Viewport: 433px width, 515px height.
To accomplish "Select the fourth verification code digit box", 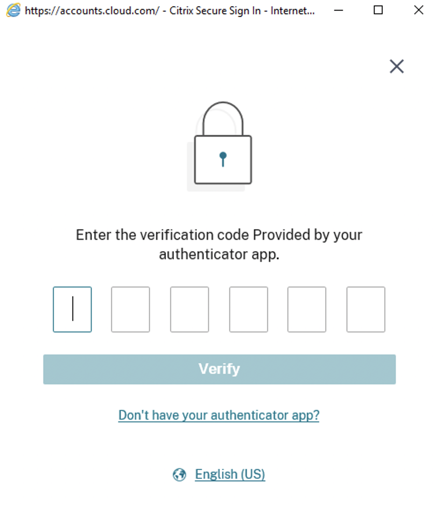I will coord(248,310).
